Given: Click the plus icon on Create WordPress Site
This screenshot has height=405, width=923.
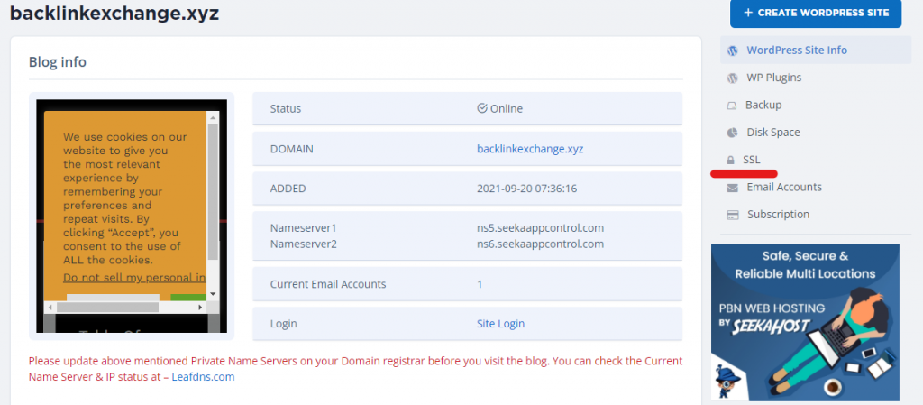Looking at the screenshot, I should pyautogui.click(x=748, y=13).
